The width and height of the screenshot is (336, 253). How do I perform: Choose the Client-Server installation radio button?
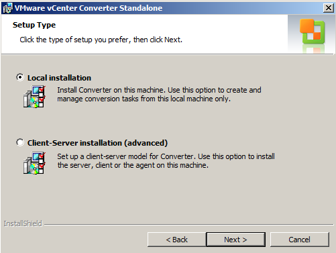pos(20,142)
